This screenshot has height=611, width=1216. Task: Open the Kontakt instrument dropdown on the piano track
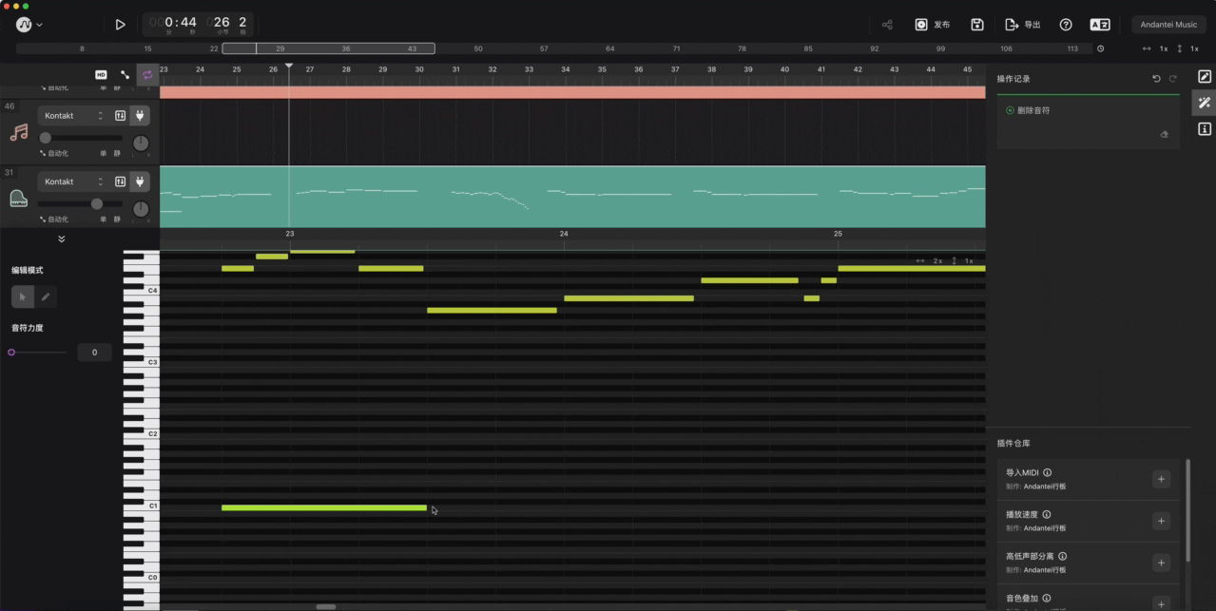coord(71,181)
